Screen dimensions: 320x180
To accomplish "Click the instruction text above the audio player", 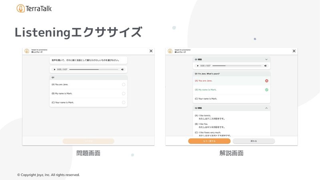I will (85, 60).
